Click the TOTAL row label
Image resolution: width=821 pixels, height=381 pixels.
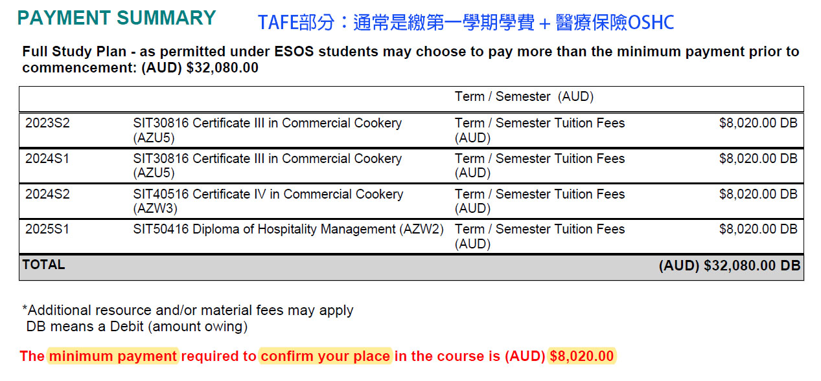tap(44, 265)
